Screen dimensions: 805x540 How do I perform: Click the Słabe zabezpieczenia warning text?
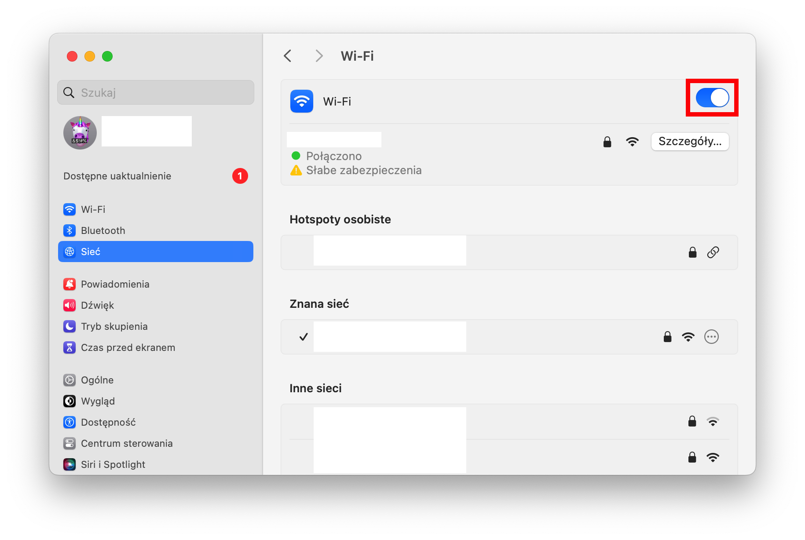click(364, 170)
